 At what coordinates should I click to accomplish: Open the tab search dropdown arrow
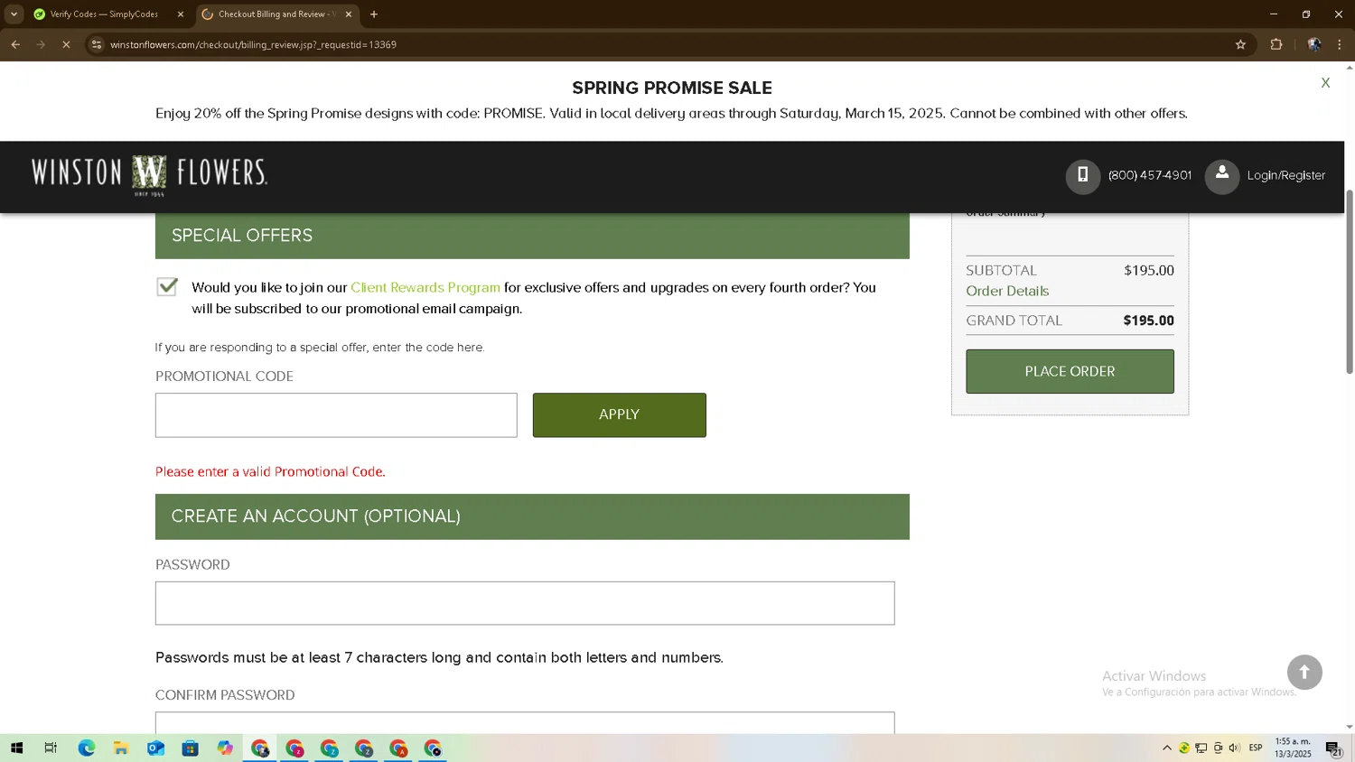point(14,14)
